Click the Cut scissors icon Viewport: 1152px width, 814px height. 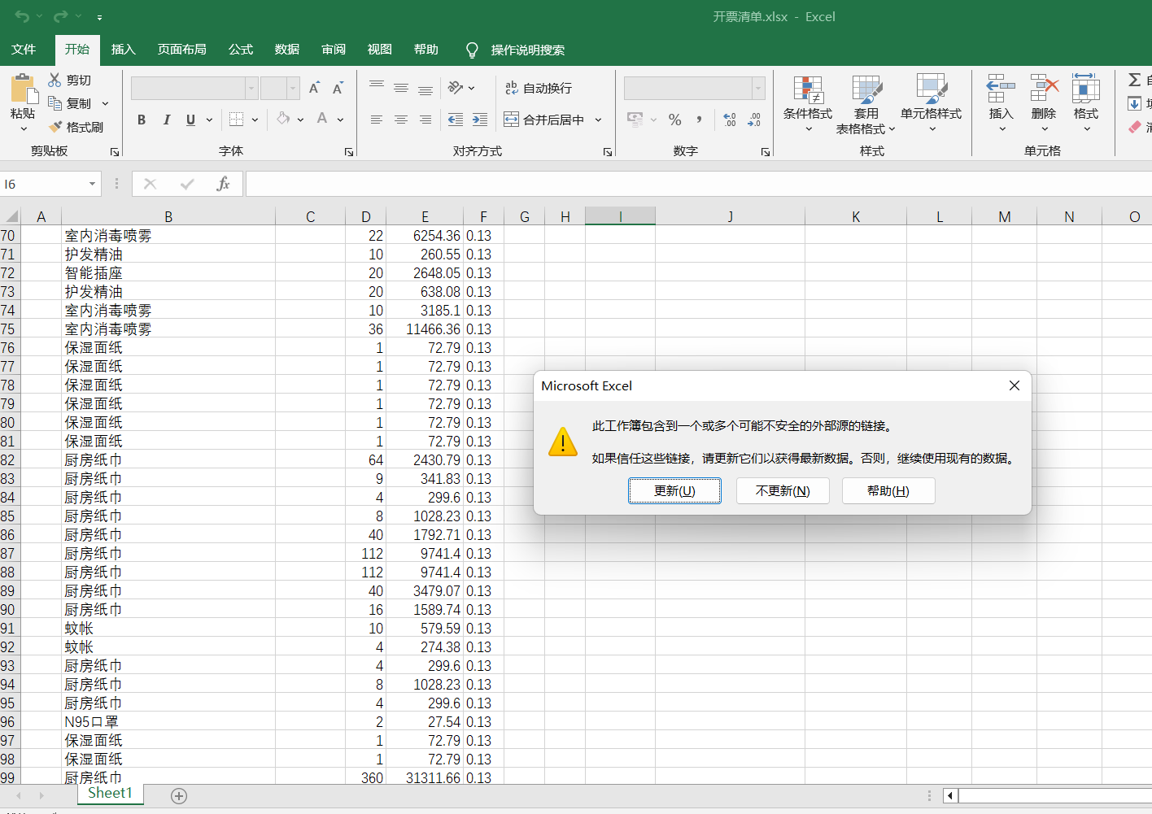click(x=55, y=80)
